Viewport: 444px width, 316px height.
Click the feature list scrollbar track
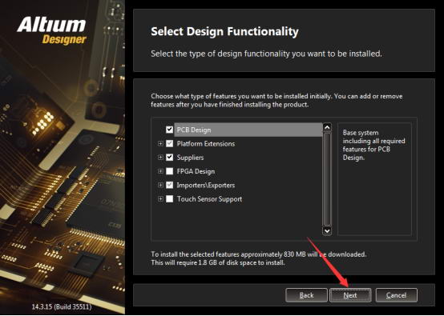pos(327,179)
